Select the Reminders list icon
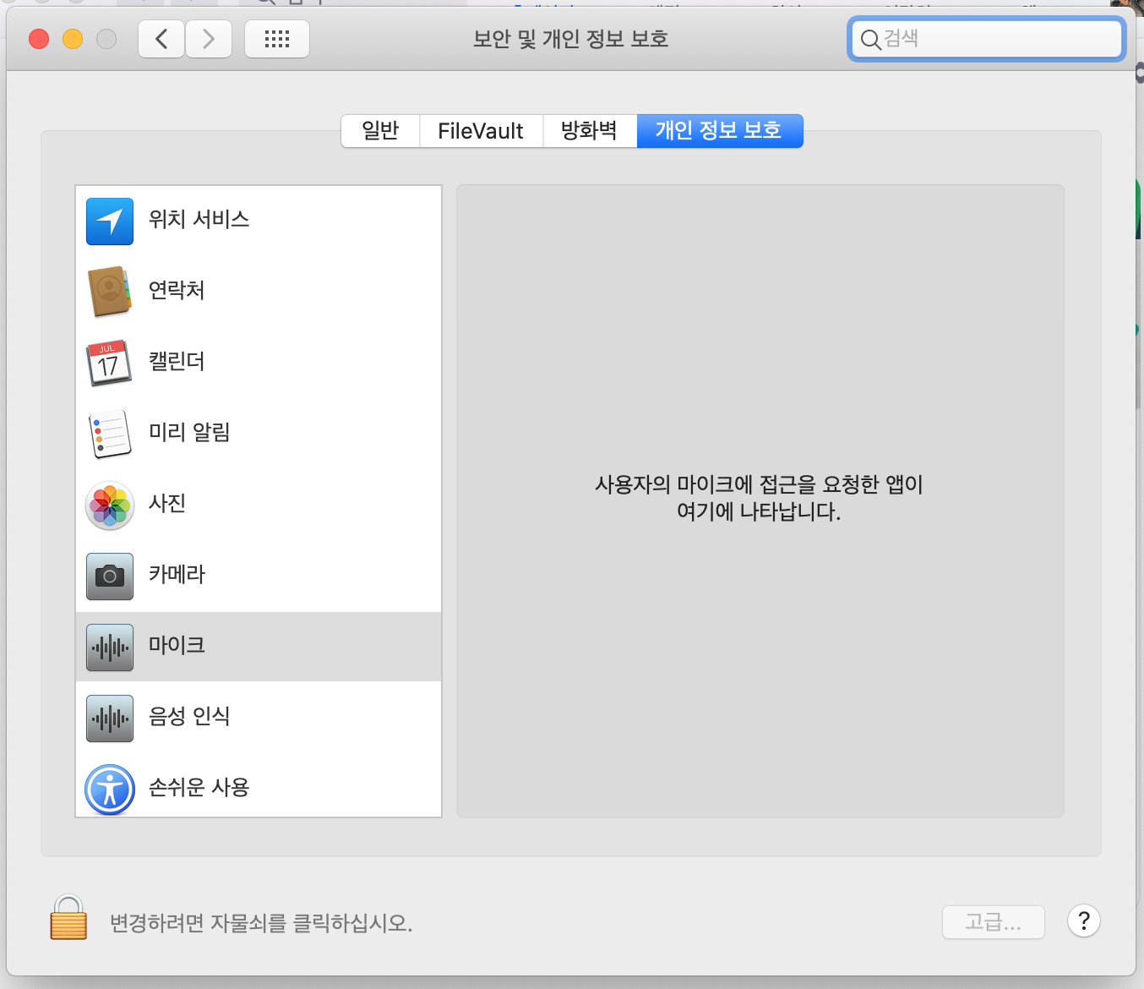Screen dimensions: 1144x989 (x=110, y=434)
